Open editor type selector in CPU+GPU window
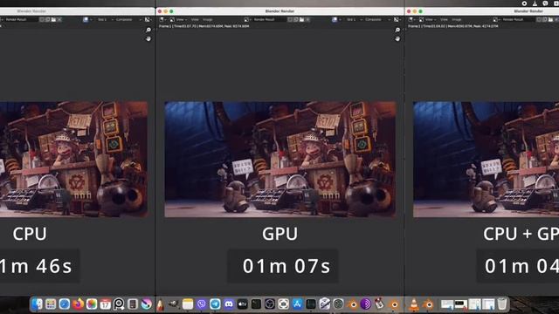559x314 pixels. (411, 19)
